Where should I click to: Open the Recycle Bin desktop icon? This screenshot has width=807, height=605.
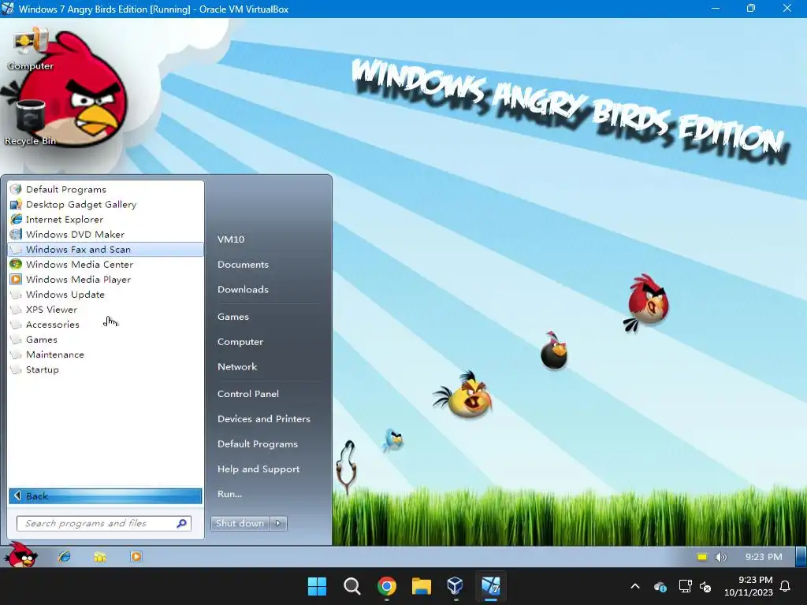[x=31, y=122]
